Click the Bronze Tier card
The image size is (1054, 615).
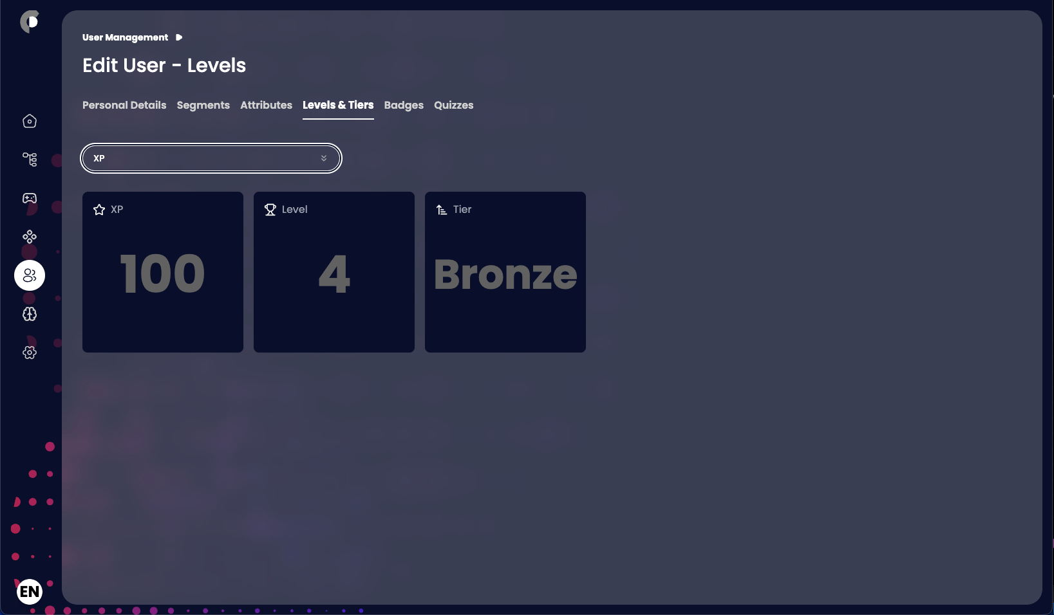pos(505,272)
